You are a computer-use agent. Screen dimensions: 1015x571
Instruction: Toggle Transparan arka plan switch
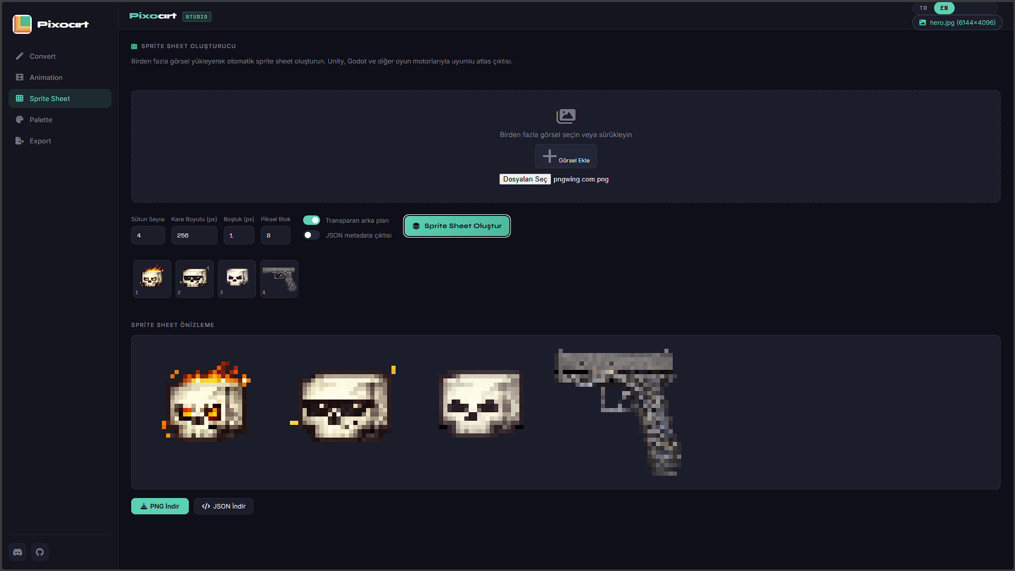pyautogui.click(x=312, y=220)
